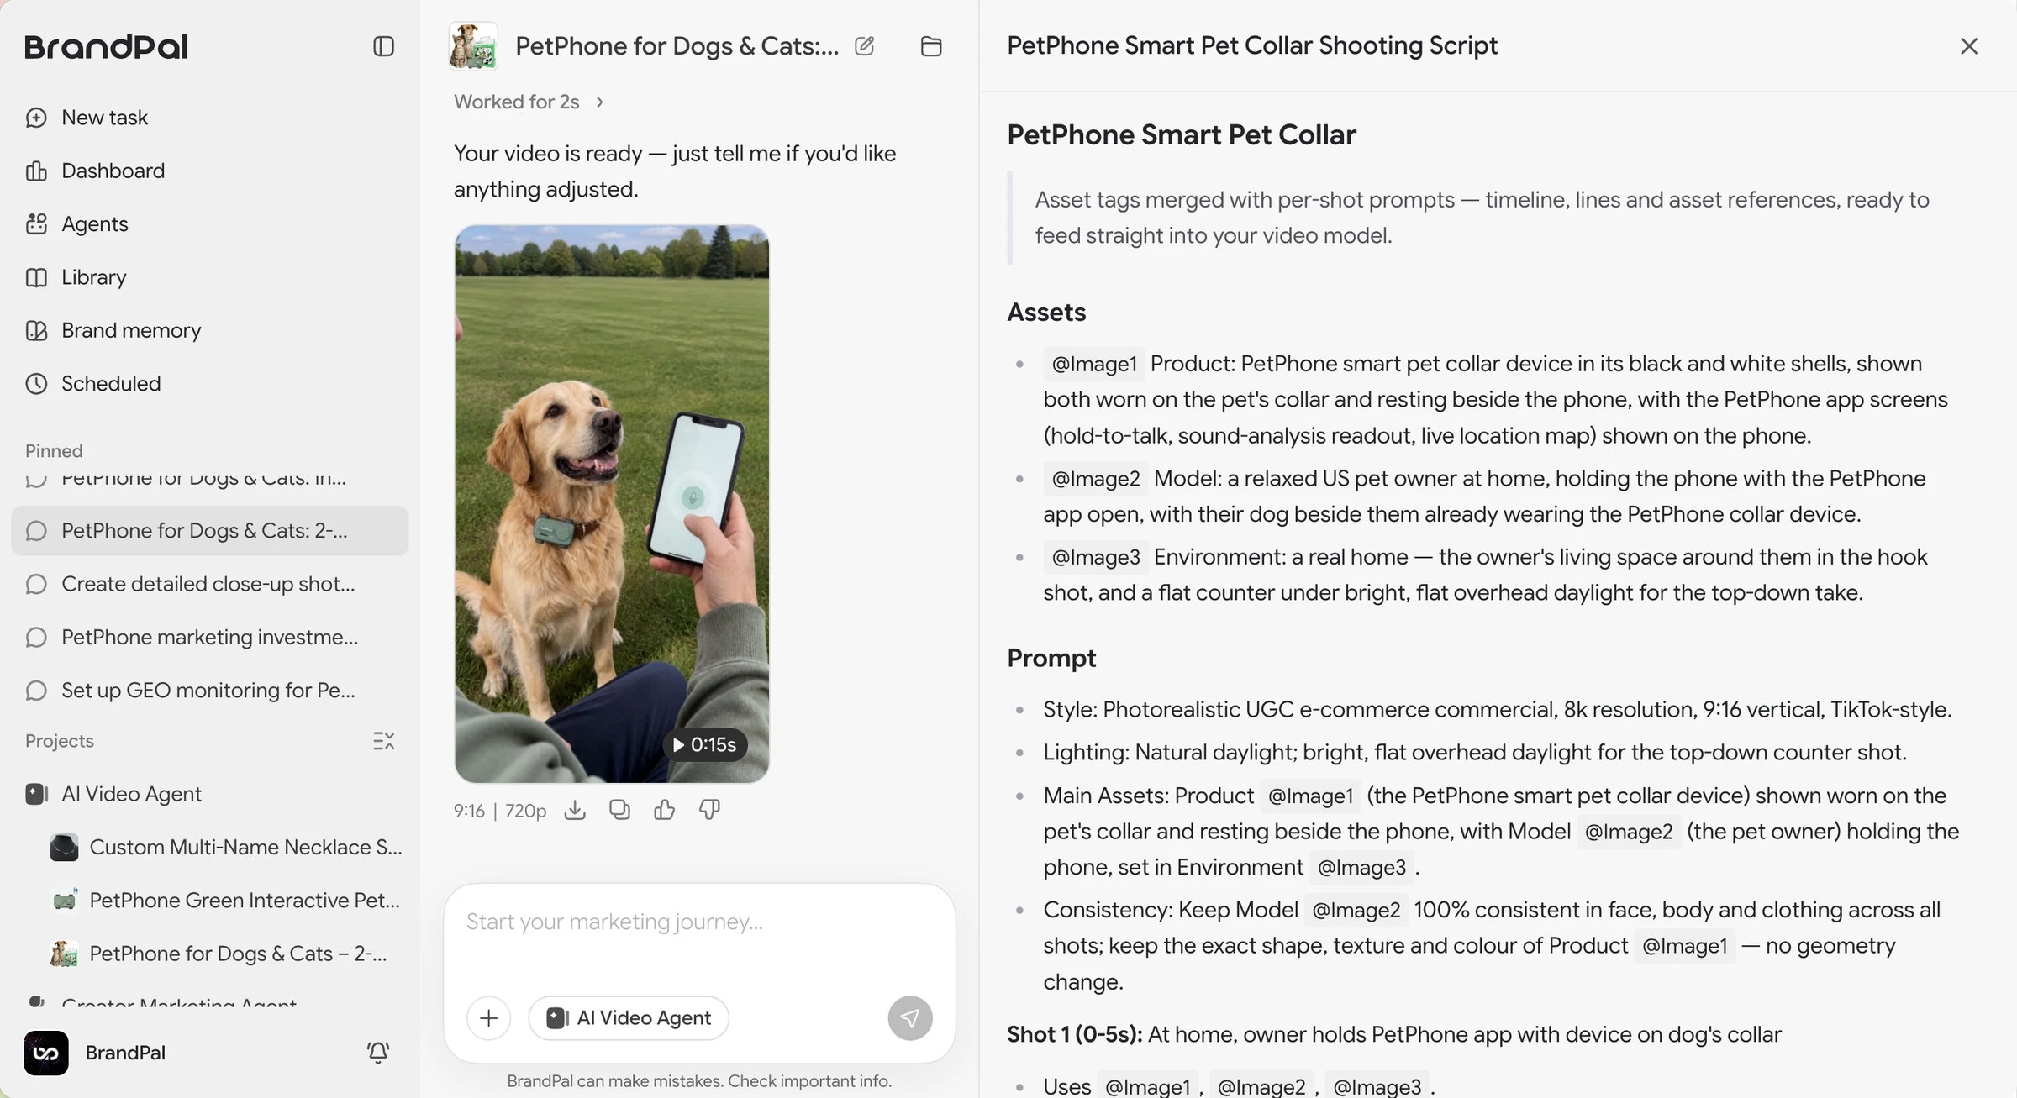Collapse the sidebar with the panel icon

click(383, 46)
